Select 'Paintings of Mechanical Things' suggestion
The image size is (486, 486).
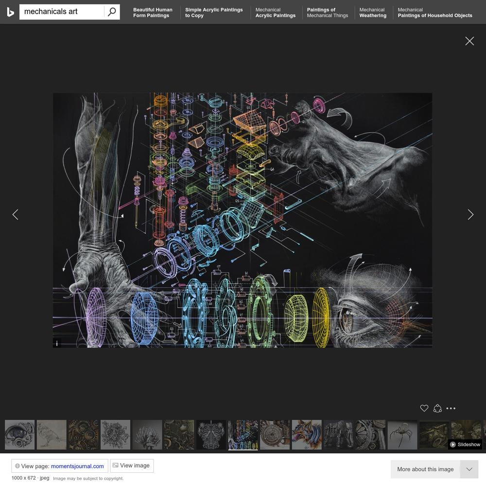327,13
